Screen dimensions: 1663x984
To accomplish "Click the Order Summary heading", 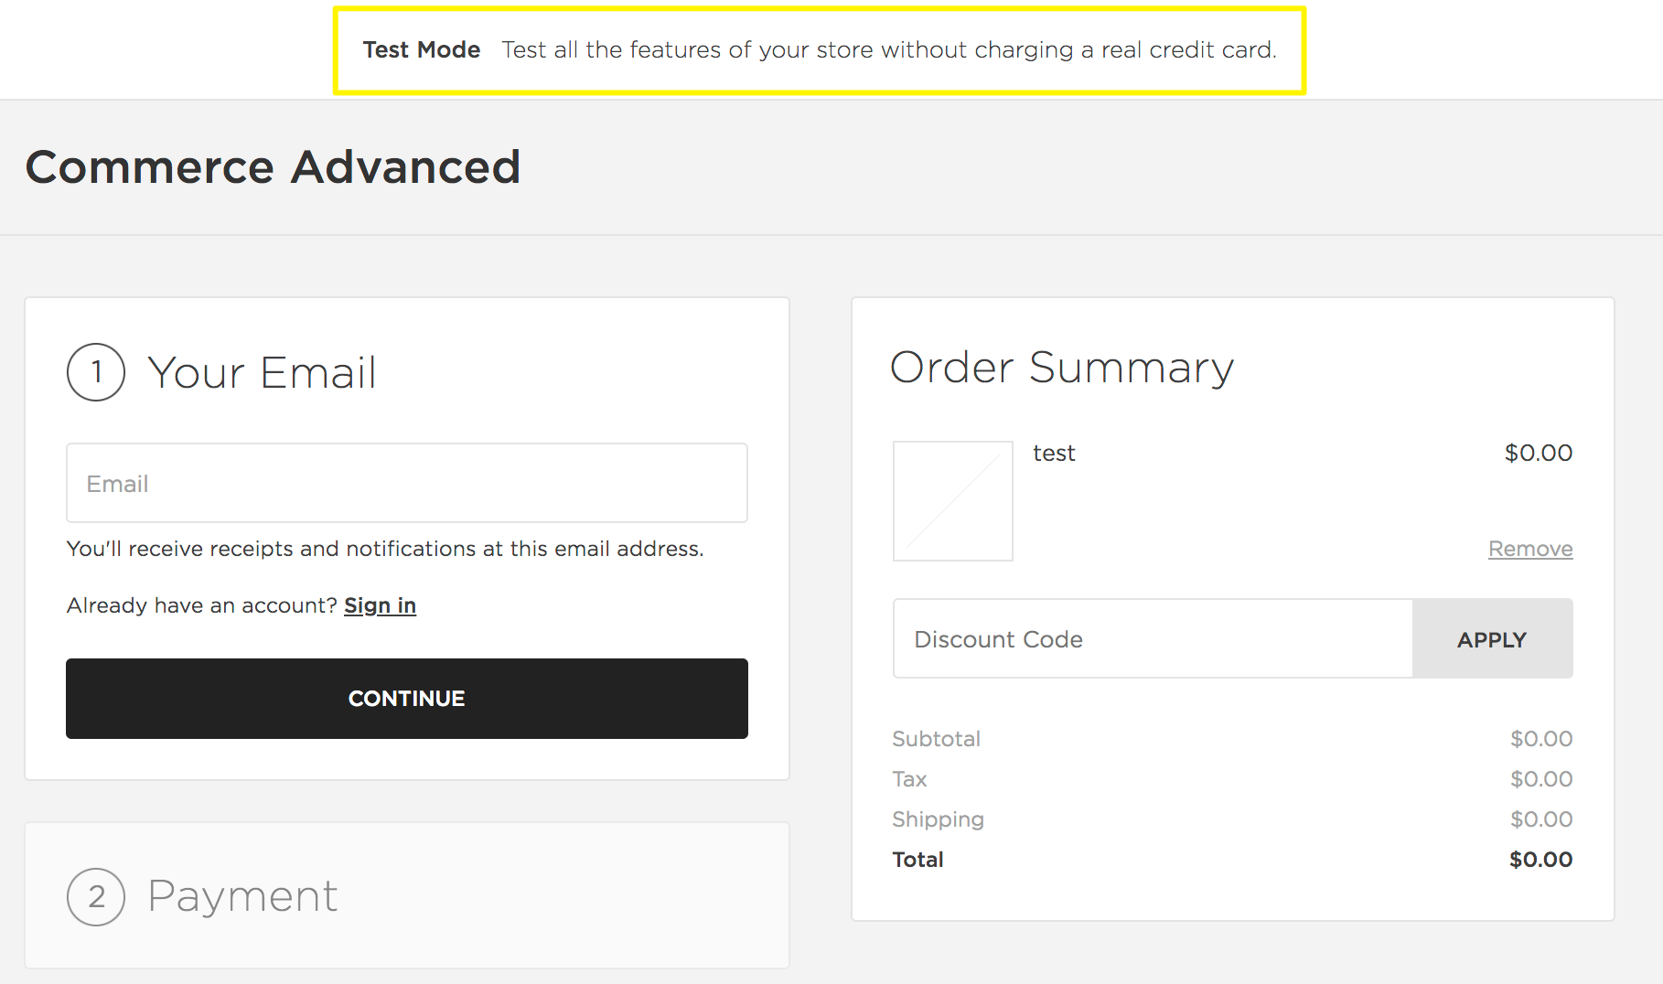I will coord(1061,368).
